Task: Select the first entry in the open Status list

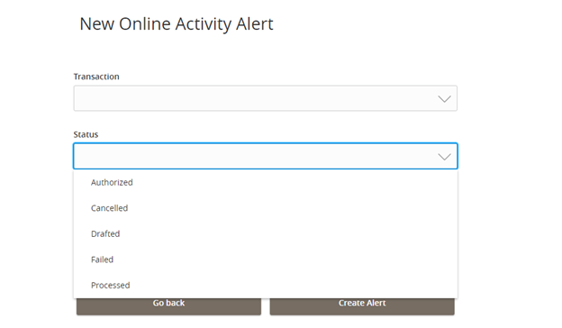Action: [265, 182]
